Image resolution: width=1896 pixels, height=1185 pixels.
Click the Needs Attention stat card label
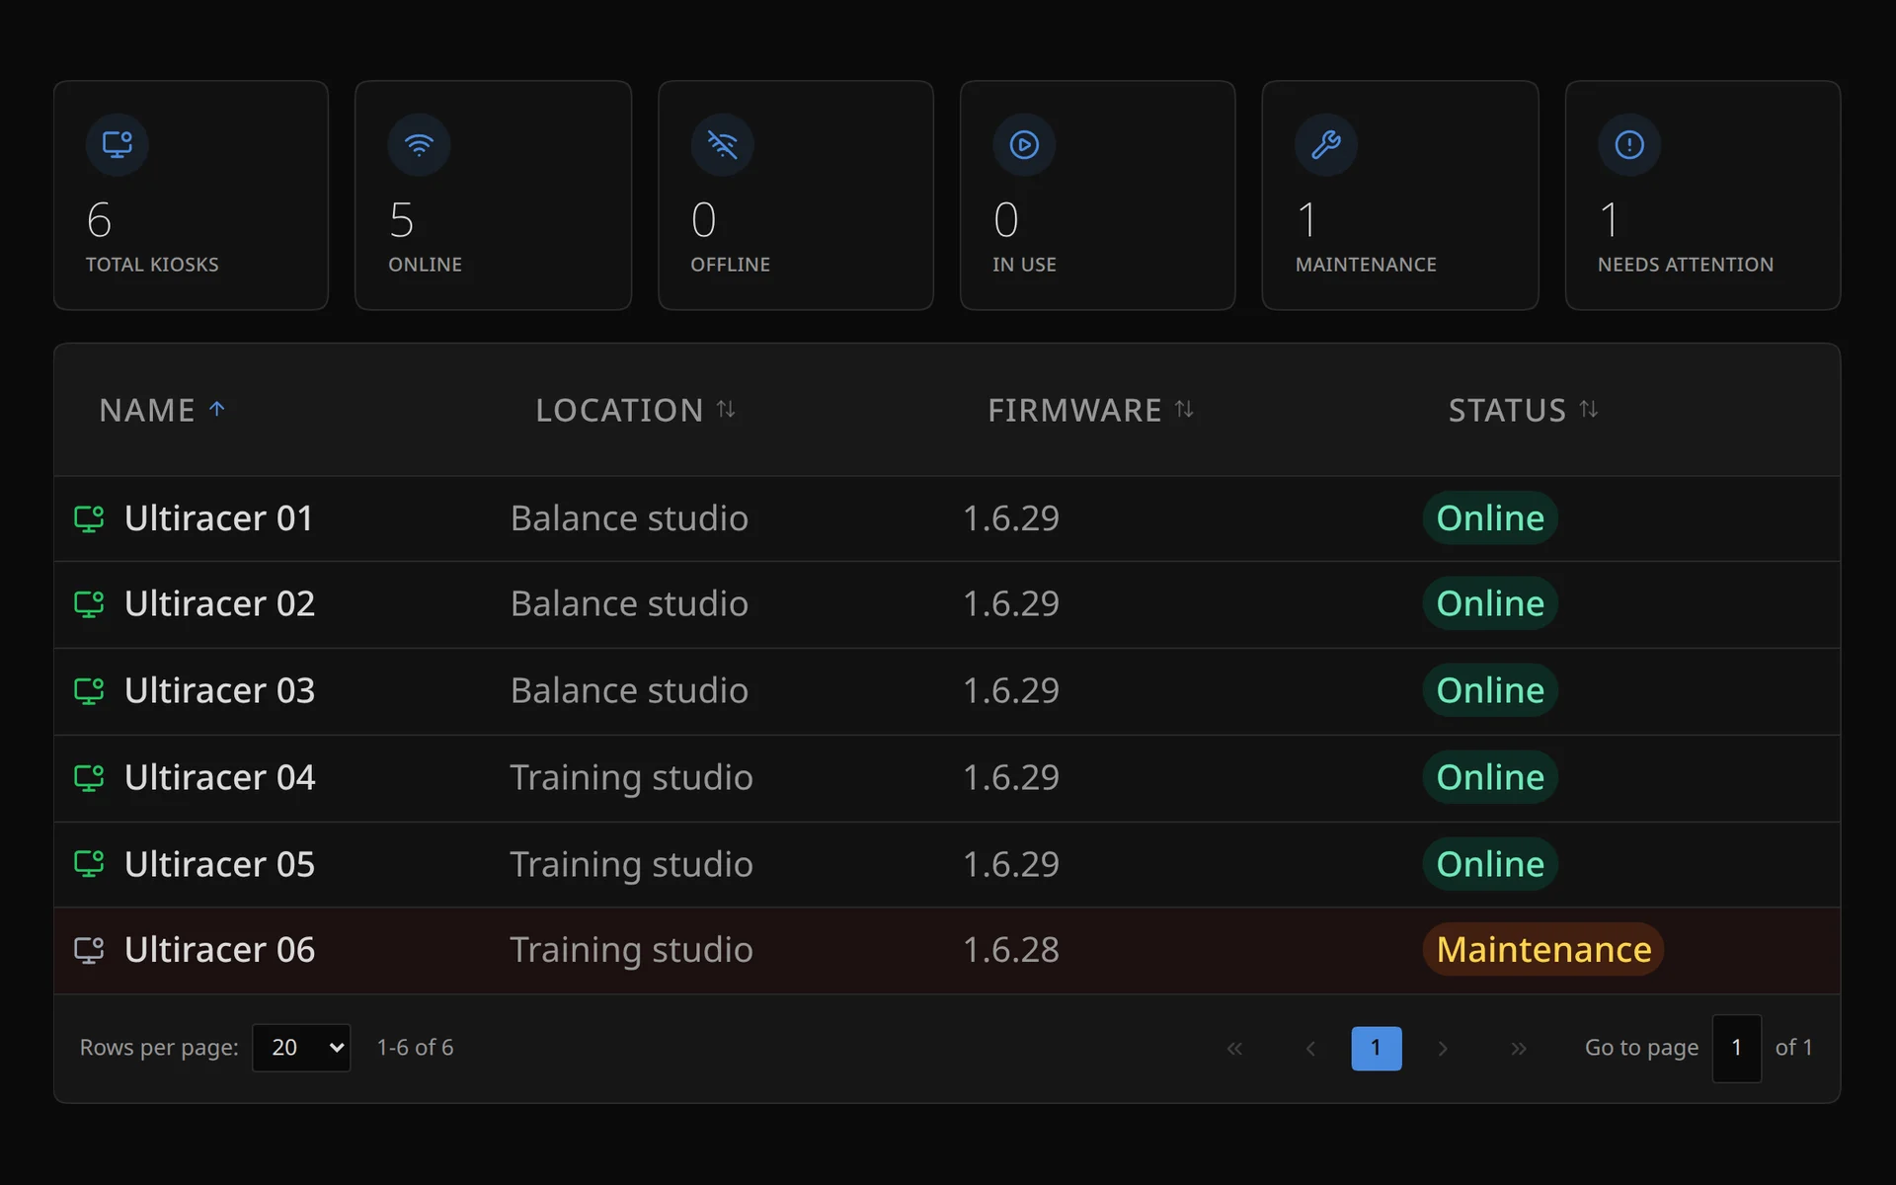point(1686,265)
